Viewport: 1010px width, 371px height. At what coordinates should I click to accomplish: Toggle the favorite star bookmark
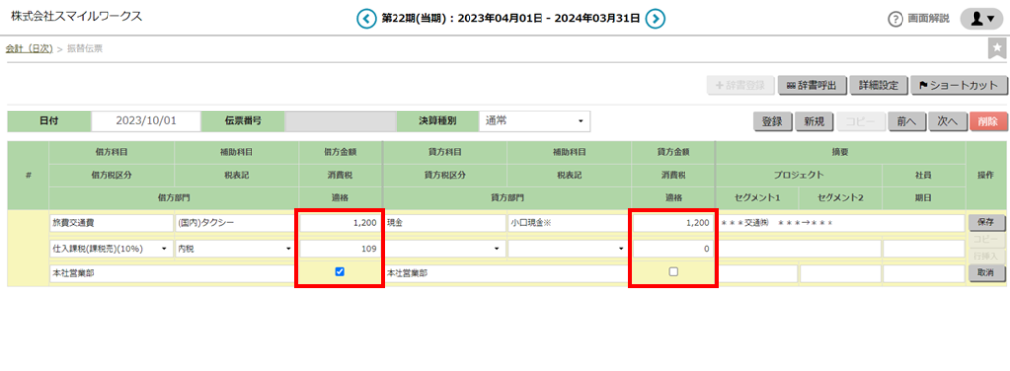(997, 49)
